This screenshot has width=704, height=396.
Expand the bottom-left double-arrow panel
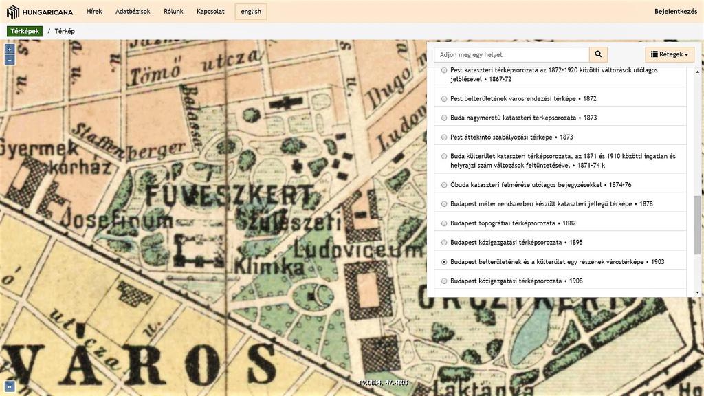coord(10,386)
